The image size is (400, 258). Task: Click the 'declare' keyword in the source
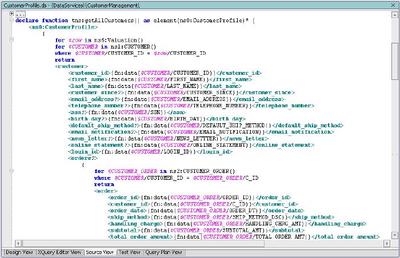[27, 21]
